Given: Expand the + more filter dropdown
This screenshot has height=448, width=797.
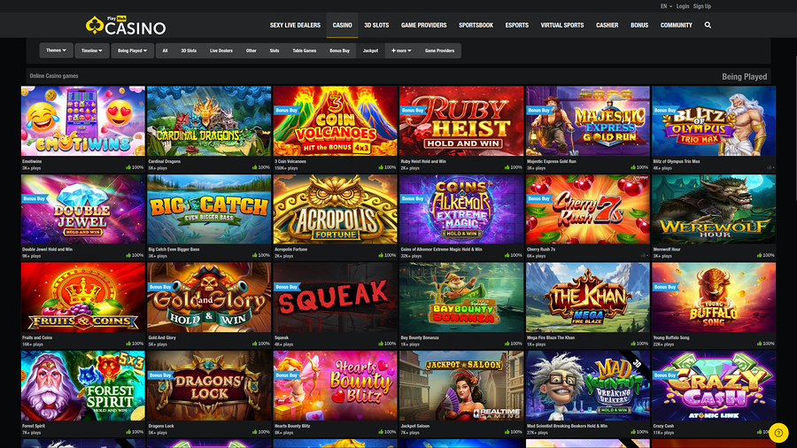Looking at the screenshot, I should click(401, 50).
